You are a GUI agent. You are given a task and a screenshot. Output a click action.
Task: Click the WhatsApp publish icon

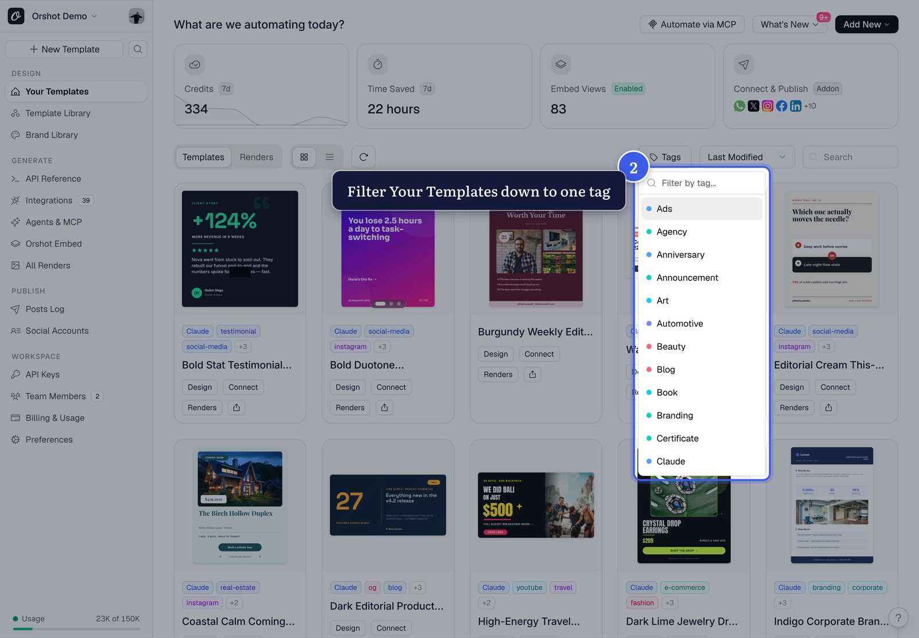[x=739, y=106]
